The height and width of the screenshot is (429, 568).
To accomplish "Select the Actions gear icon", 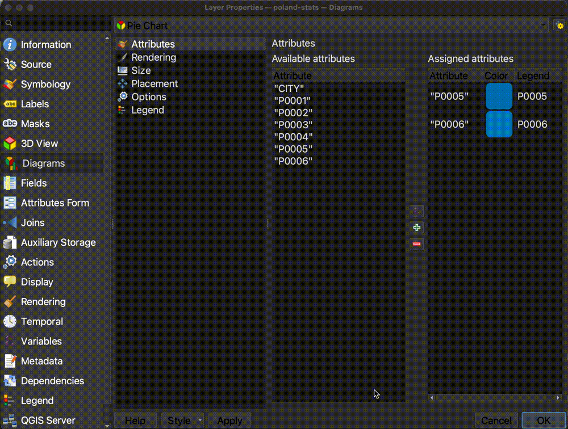I will point(10,262).
